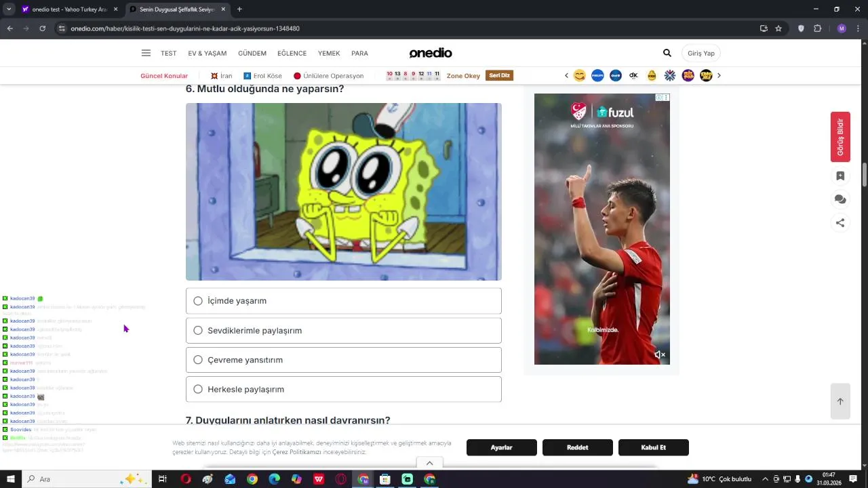Open the EĞLENCE menu
Viewport: 868px width, 488px height.
(x=292, y=53)
